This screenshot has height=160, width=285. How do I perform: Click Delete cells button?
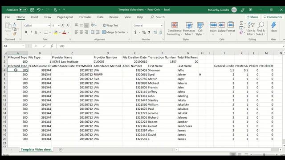coord(222,28)
